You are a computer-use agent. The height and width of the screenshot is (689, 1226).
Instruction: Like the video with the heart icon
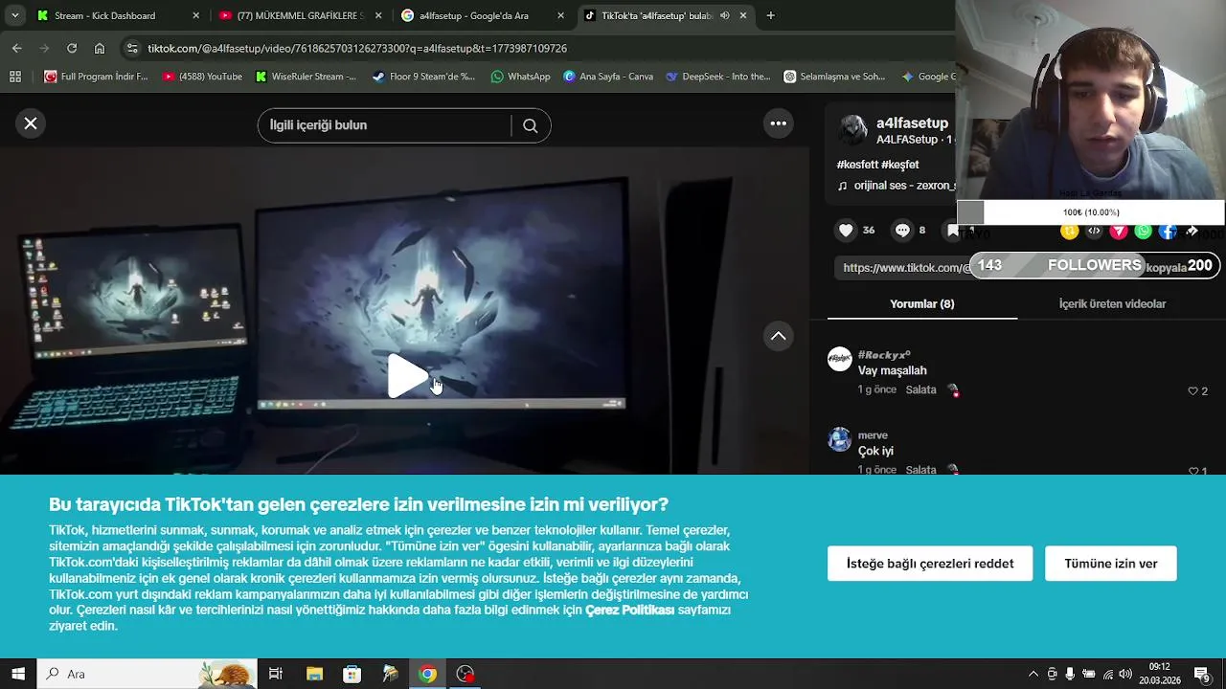[846, 230]
